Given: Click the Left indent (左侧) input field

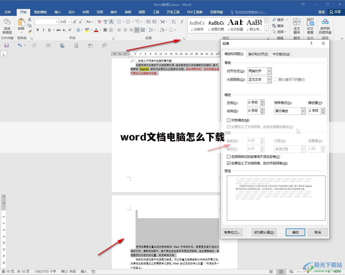Looking at the screenshot, I should point(254,103).
